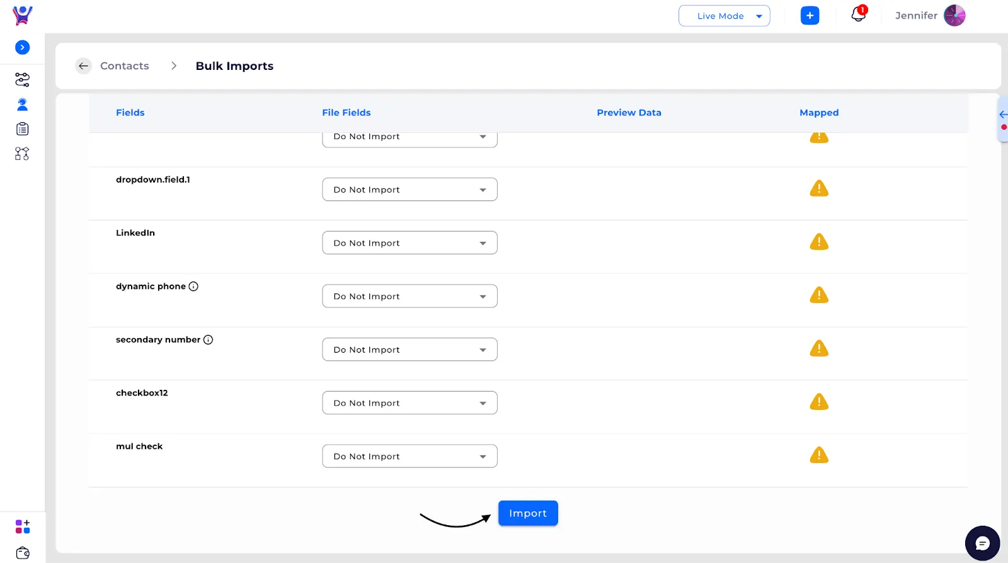Open the add apps grid icon
This screenshot has width=1008, height=563.
[23, 526]
